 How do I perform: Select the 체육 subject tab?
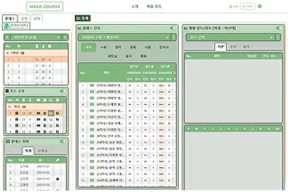click(x=143, y=56)
